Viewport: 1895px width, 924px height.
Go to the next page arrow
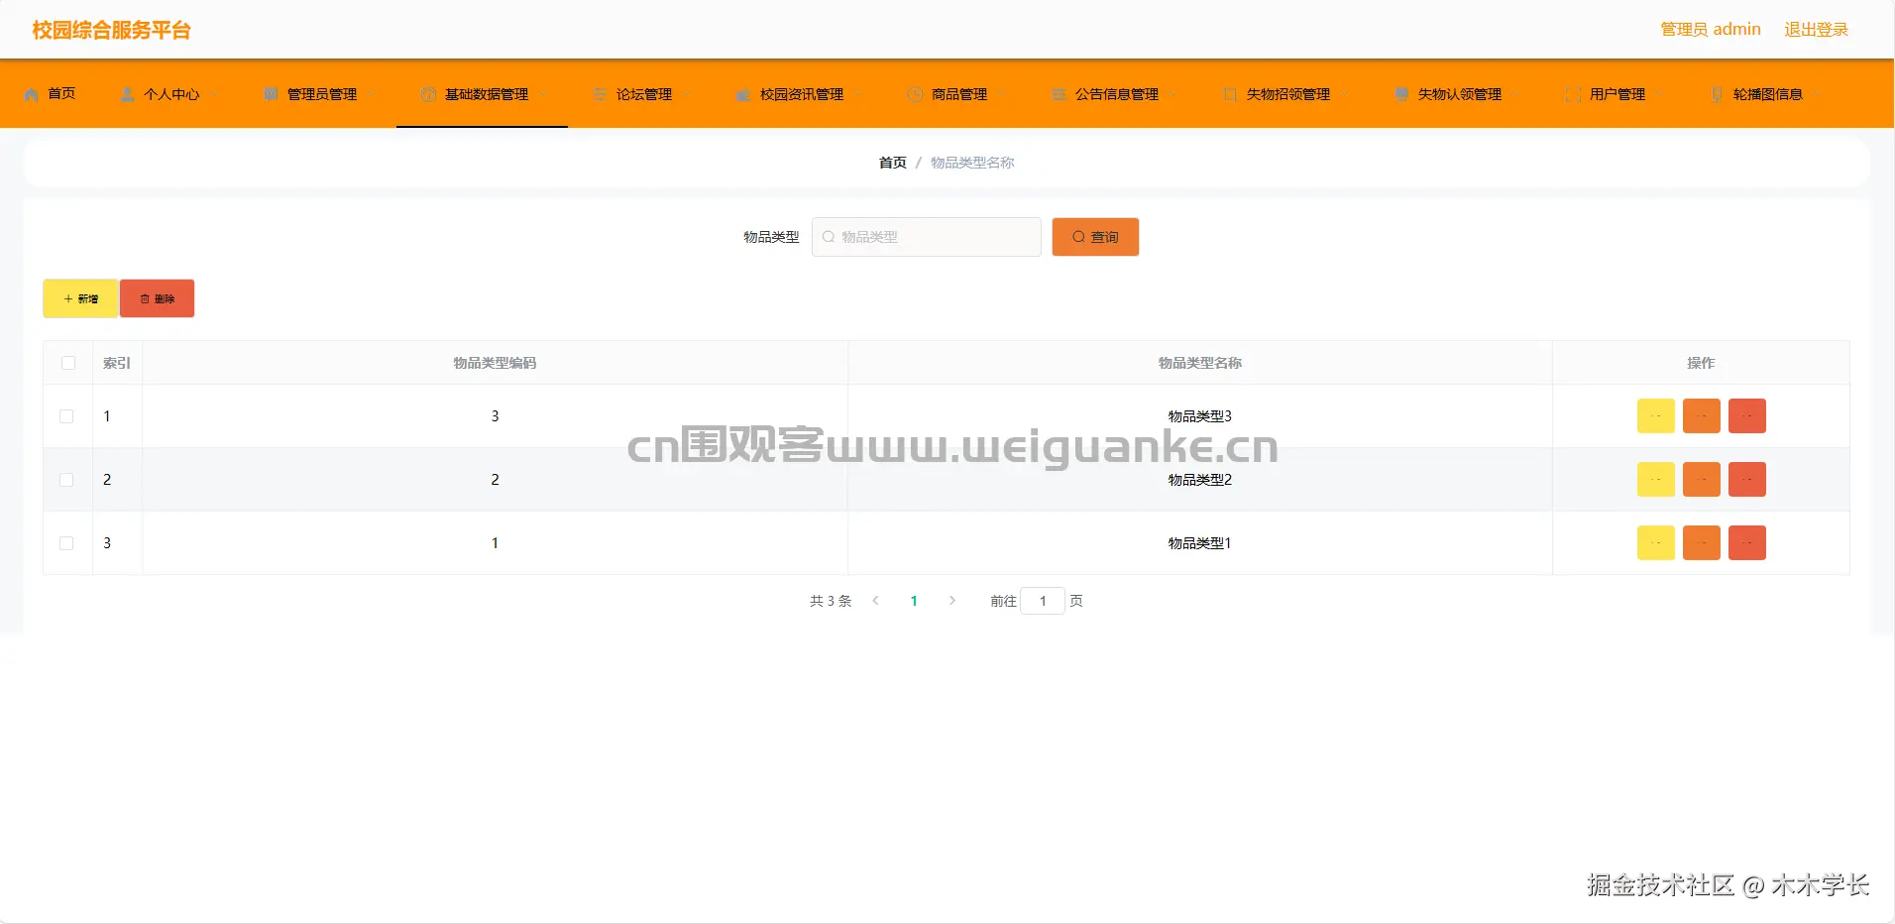[x=952, y=601]
